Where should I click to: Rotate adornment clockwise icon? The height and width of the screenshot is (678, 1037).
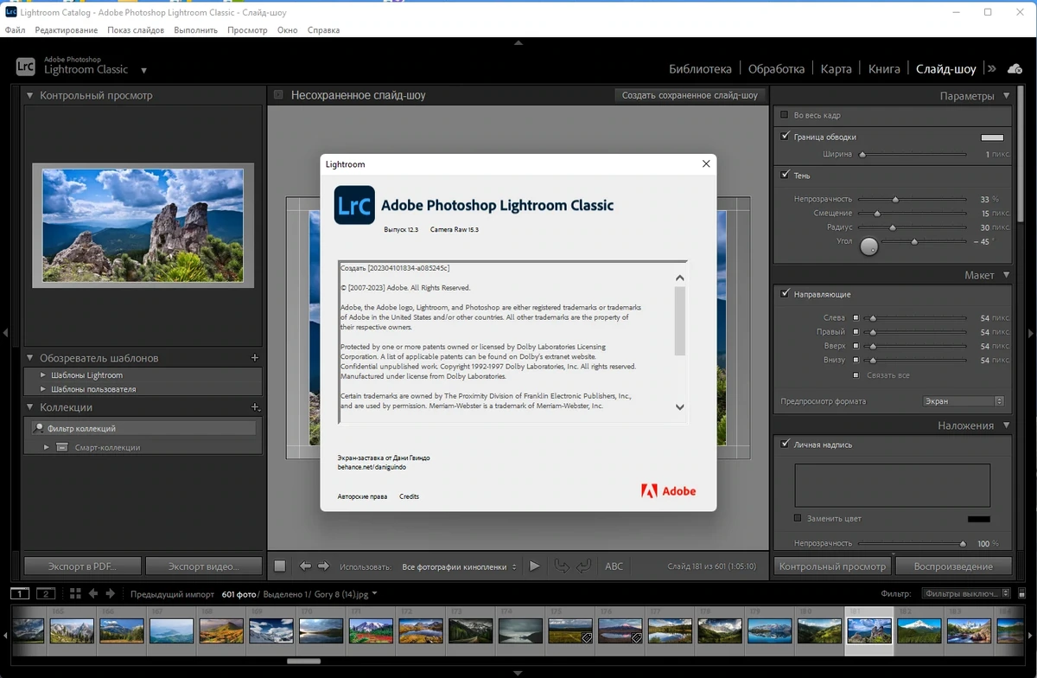584,566
